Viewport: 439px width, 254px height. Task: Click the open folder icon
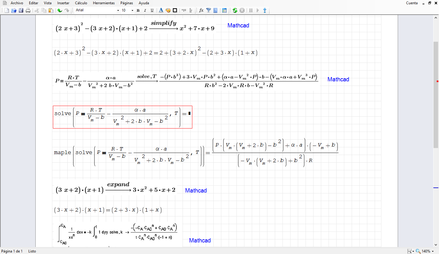pos(14,10)
